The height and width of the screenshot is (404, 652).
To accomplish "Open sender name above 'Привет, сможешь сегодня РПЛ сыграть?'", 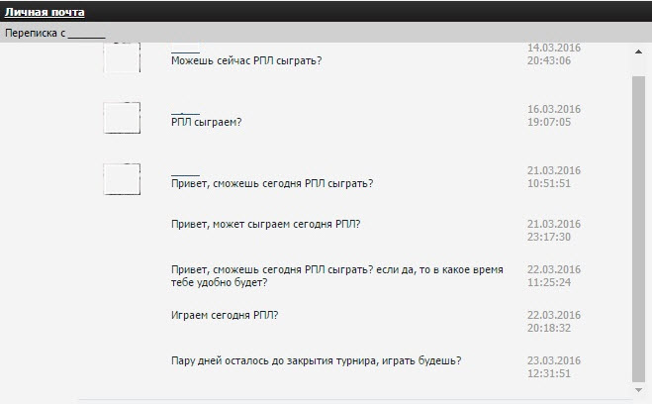I will [x=185, y=173].
